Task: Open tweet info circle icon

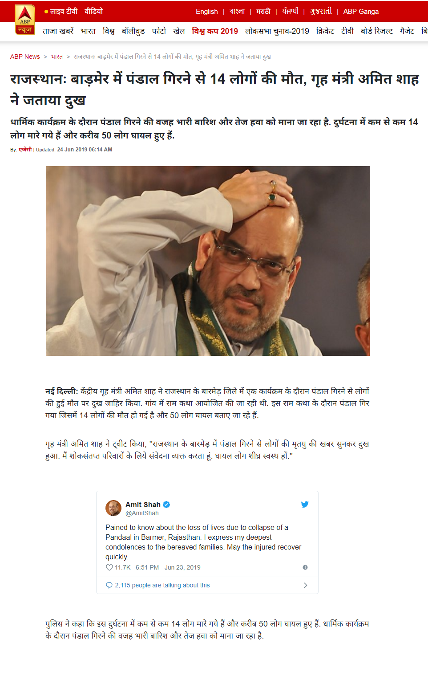Action: coord(305,567)
